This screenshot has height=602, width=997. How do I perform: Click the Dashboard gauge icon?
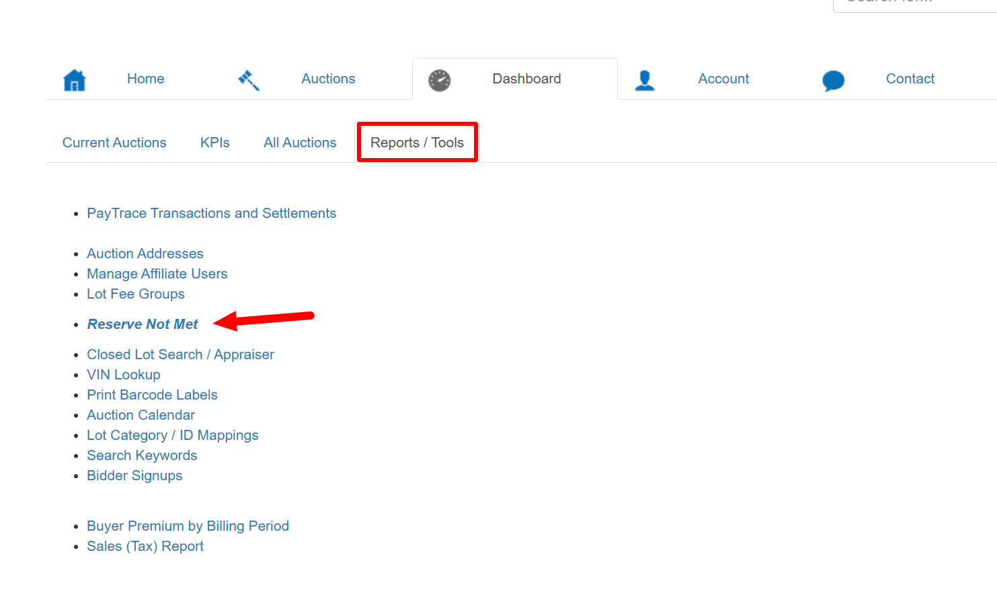pyautogui.click(x=440, y=80)
